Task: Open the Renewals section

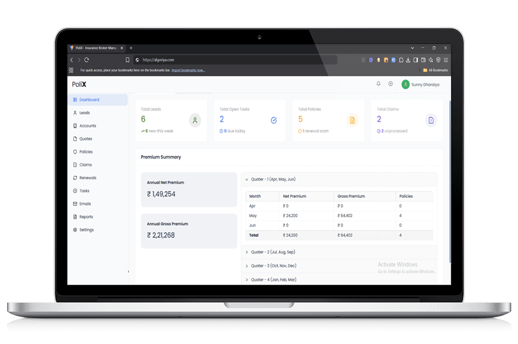Action: click(87, 177)
